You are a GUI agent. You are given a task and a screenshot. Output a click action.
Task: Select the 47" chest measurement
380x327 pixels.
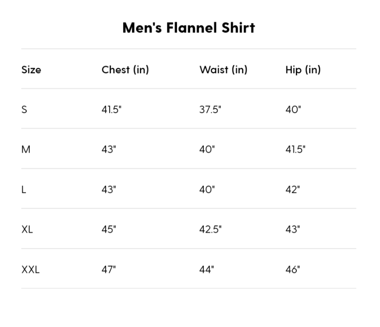(109, 270)
